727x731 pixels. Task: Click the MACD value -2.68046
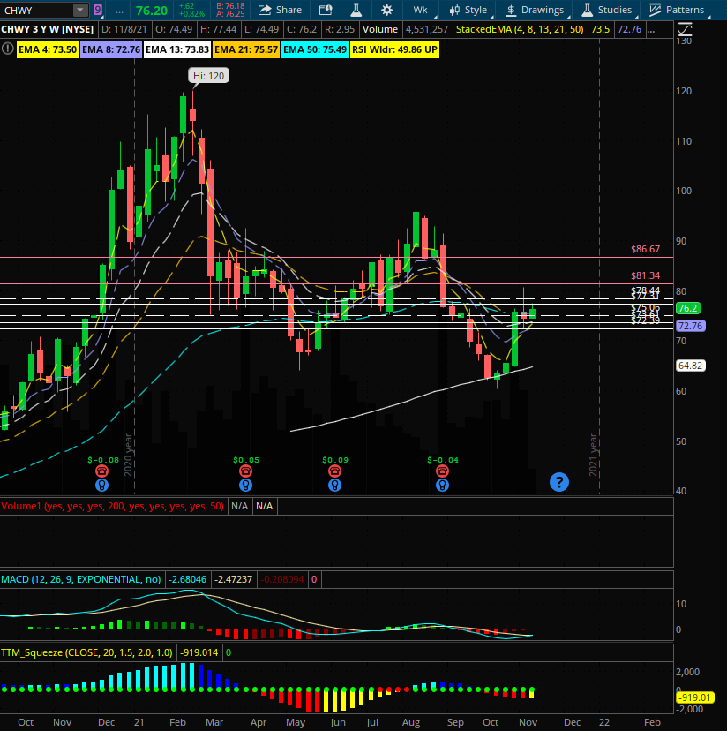coord(187,579)
